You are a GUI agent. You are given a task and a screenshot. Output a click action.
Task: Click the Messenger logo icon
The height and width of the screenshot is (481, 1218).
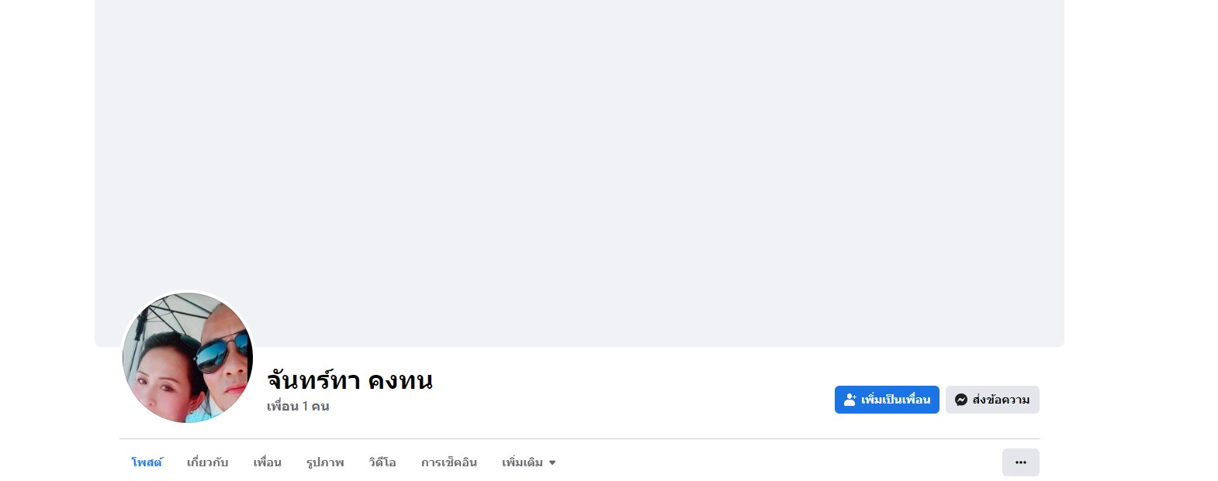tap(961, 400)
